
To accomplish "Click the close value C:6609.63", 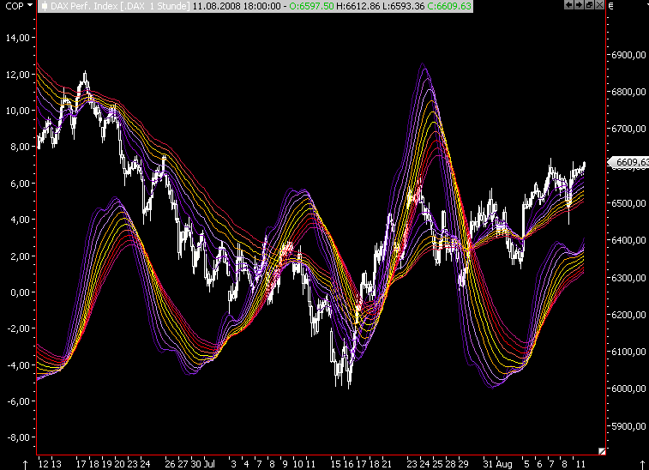I will click(449, 6).
